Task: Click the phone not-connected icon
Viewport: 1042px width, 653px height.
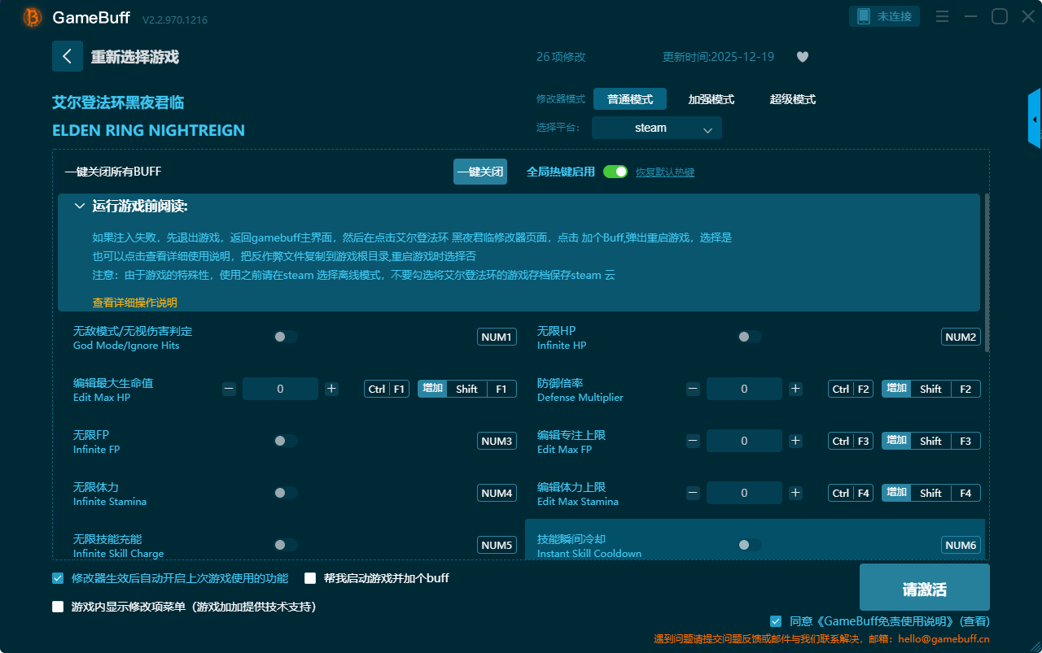Action: (x=865, y=16)
